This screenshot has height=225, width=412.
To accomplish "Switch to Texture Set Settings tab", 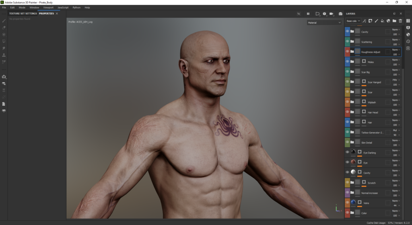I will click(x=23, y=13).
